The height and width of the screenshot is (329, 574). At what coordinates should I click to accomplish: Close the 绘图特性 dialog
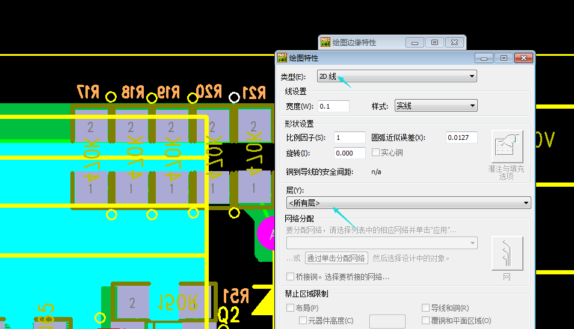point(523,58)
